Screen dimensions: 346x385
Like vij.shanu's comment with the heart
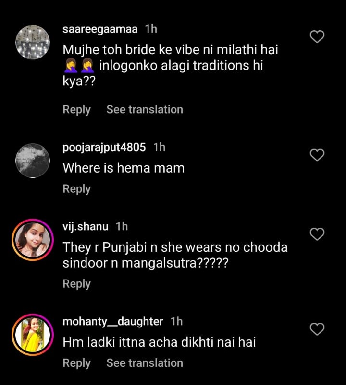pos(317,234)
